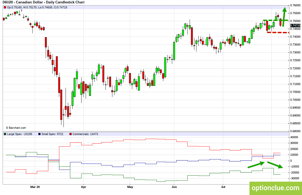
Task: Click the 0.68500 price axis label
Action: click(x=295, y=124)
